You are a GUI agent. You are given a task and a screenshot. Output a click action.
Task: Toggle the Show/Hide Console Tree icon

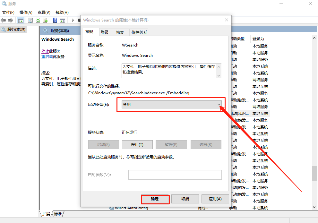[21, 20]
